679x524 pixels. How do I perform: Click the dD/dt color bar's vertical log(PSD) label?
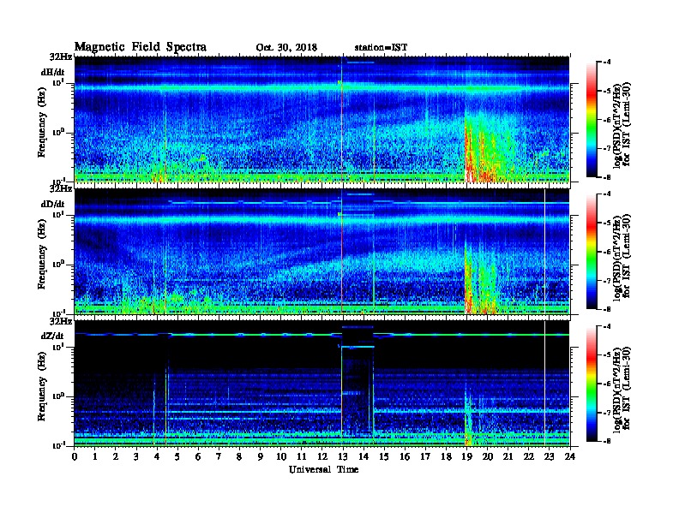click(x=622, y=258)
